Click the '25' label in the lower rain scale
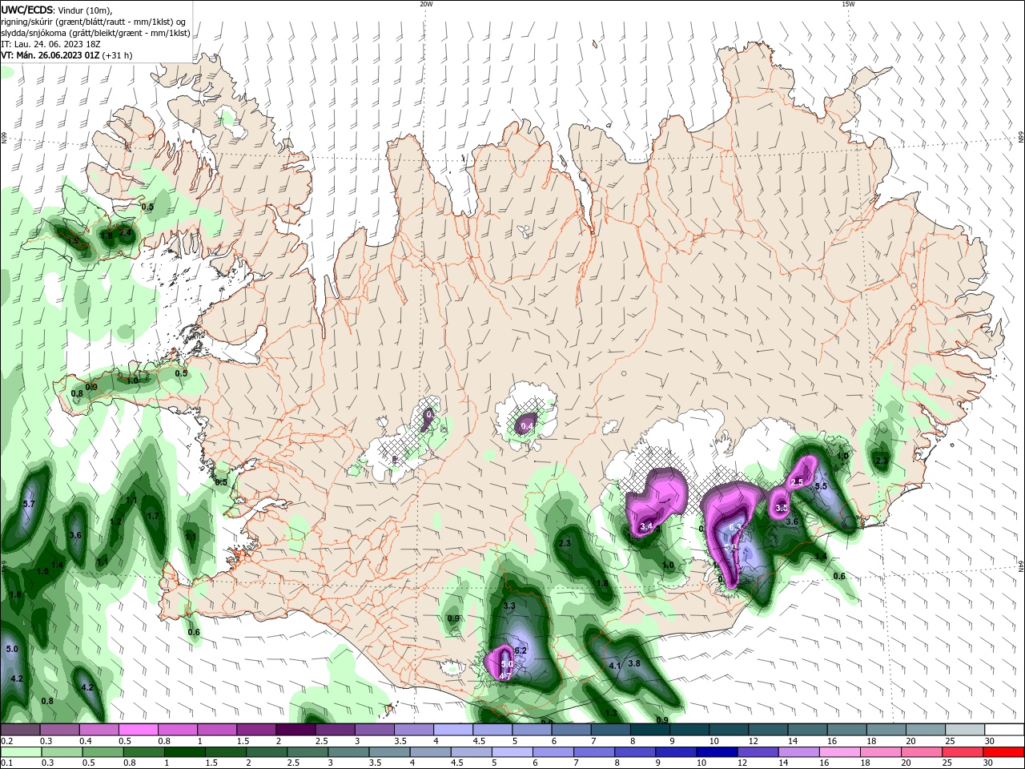The image size is (1025, 769). [947, 763]
